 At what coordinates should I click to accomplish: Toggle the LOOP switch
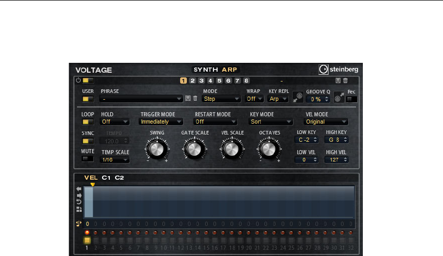point(87,122)
